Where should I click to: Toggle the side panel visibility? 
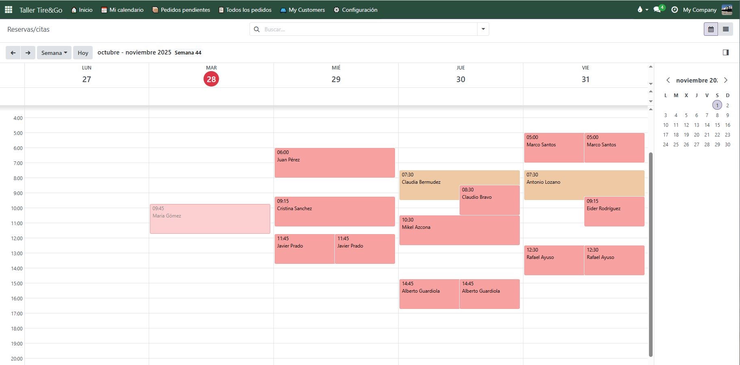(725, 52)
